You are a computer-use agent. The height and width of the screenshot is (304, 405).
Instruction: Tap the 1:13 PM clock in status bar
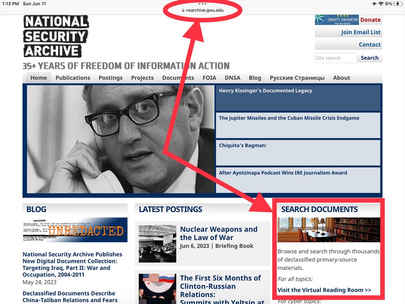pos(11,4)
